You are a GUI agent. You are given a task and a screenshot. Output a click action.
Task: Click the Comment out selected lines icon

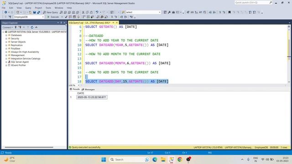point(112,17)
